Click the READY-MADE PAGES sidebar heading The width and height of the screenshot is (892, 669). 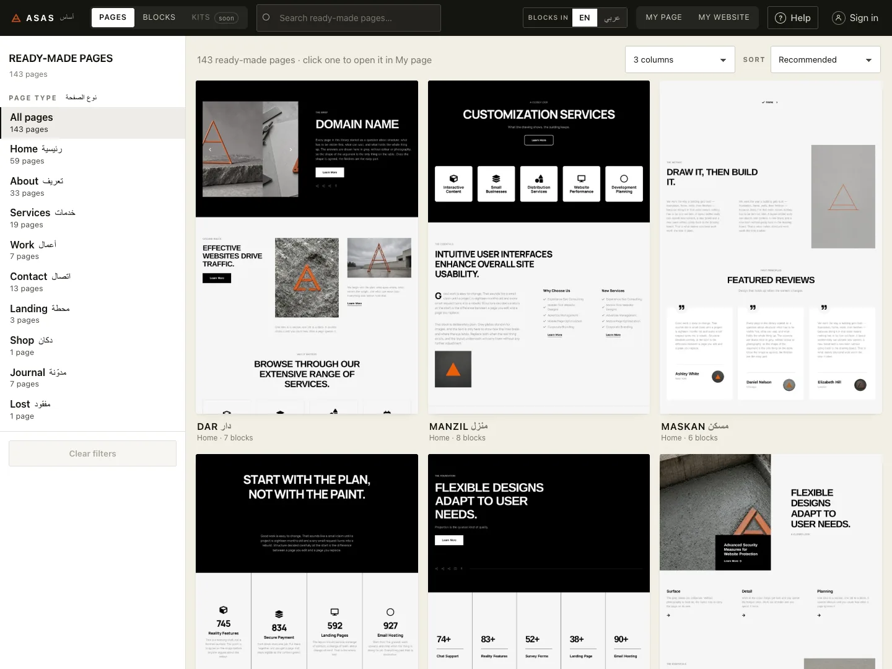click(61, 58)
